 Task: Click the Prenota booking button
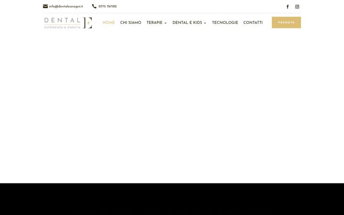coord(286,22)
